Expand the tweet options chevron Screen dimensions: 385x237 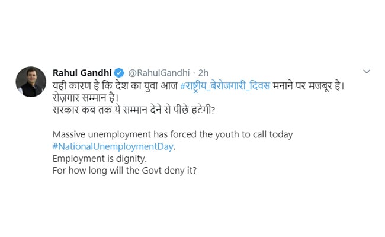pyautogui.click(x=366, y=72)
